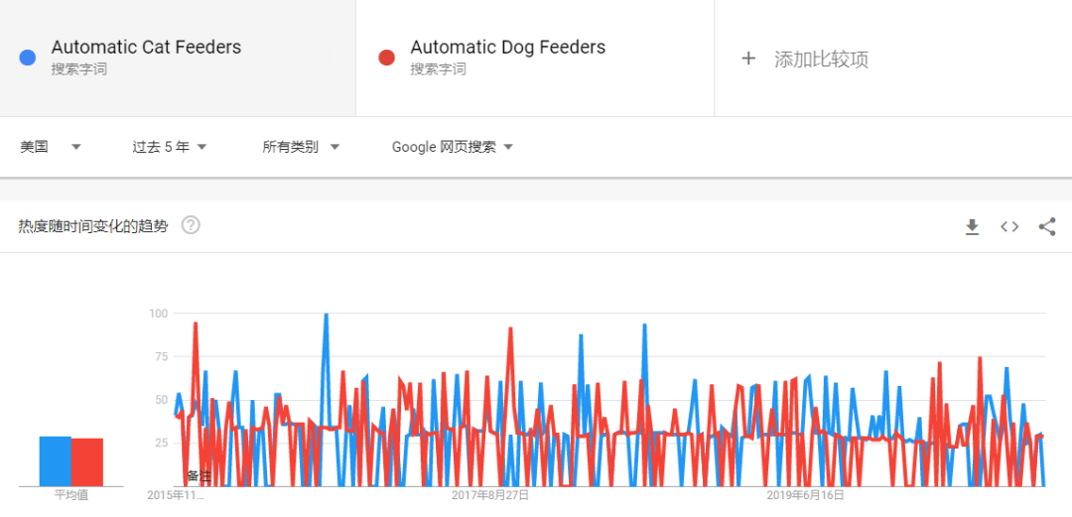Click the red average bar

click(x=87, y=461)
